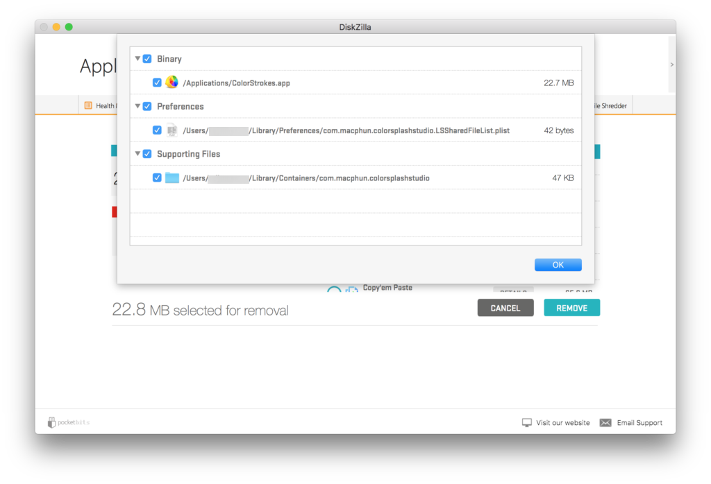Select the /Applications/ColorStrokes.app path text
Screen dimensions: 711x484
[x=236, y=83]
